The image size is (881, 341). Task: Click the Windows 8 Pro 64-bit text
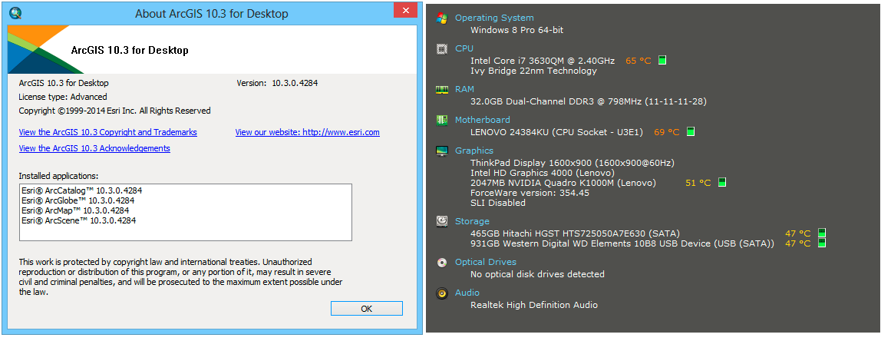point(517,31)
